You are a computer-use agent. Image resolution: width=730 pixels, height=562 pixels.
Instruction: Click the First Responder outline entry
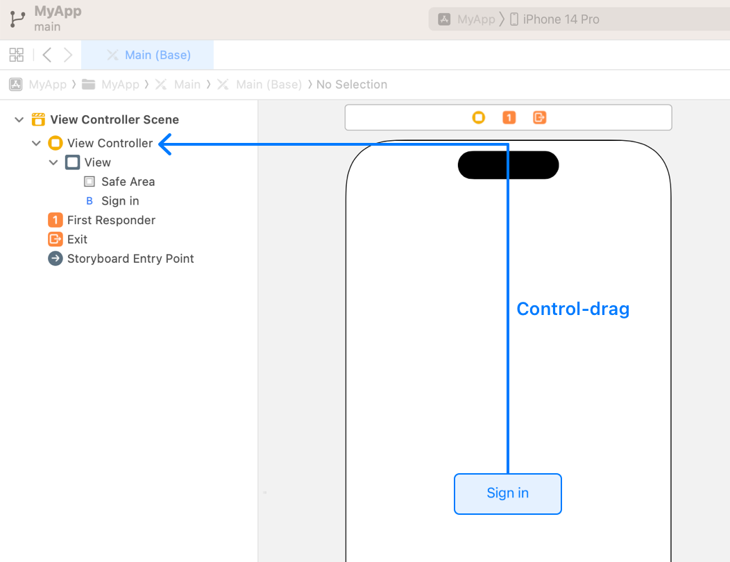coord(110,220)
